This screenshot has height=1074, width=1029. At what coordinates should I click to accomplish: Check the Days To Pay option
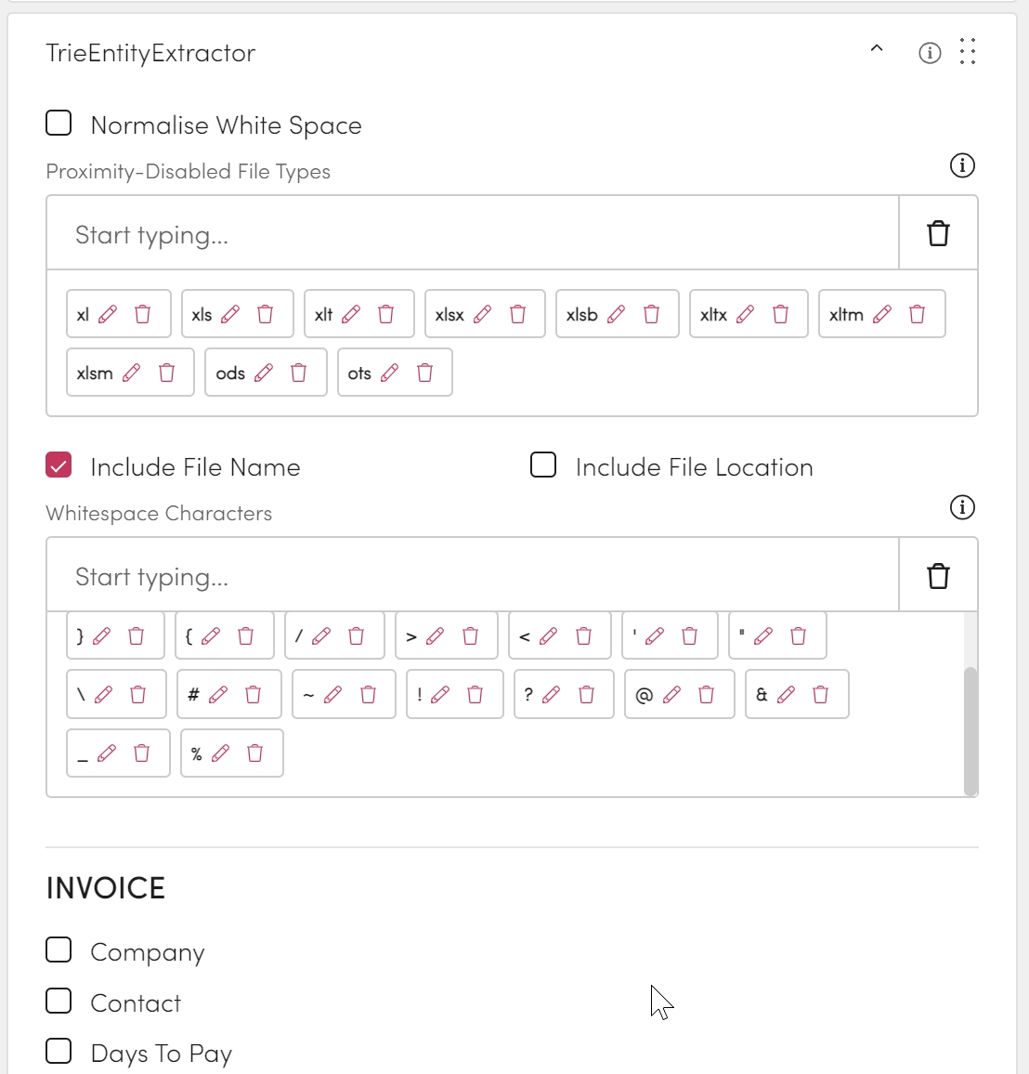click(x=59, y=1052)
